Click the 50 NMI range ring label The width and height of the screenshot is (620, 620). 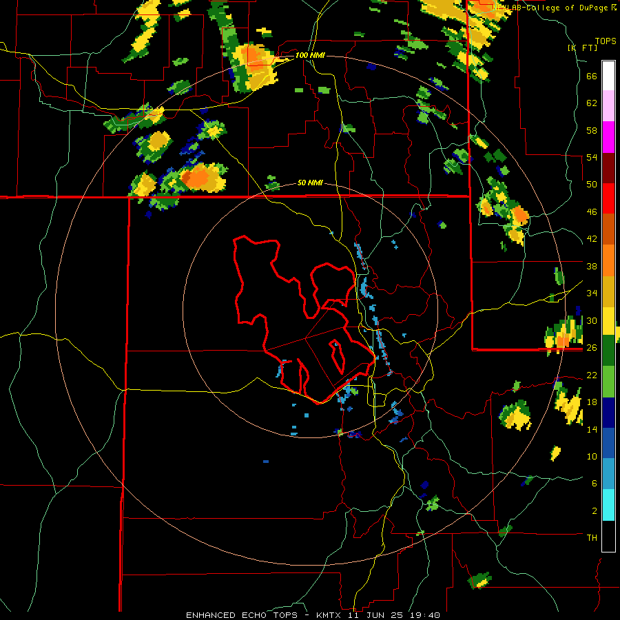coord(310,183)
